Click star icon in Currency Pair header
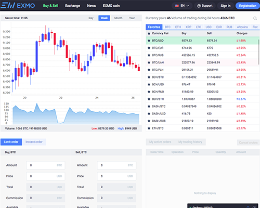This screenshot has height=208, width=260. [x=149, y=33]
